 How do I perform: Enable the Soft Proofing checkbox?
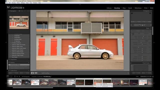pyautogui.click(x=40, y=73)
